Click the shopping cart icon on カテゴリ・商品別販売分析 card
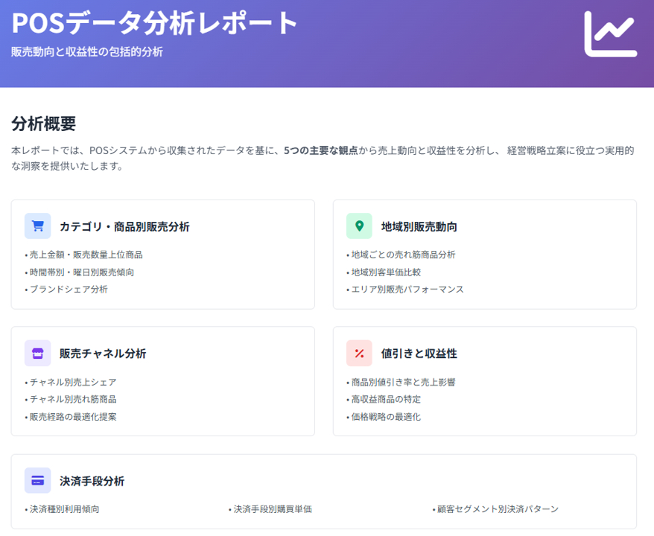Image resolution: width=654 pixels, height=536 pixels. (x=37, y=225)
